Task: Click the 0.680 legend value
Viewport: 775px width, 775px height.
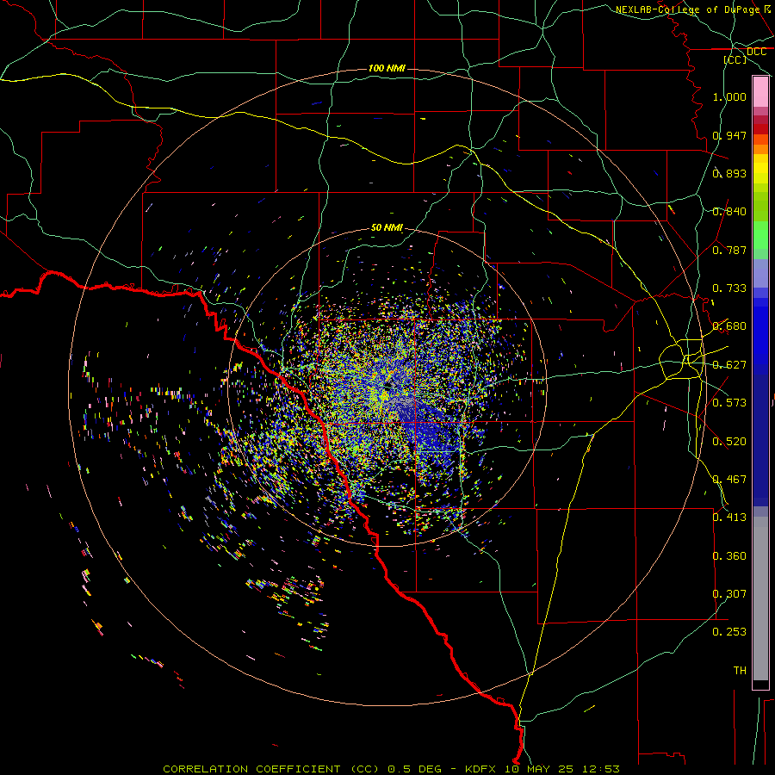Action: tap(729, 326)
